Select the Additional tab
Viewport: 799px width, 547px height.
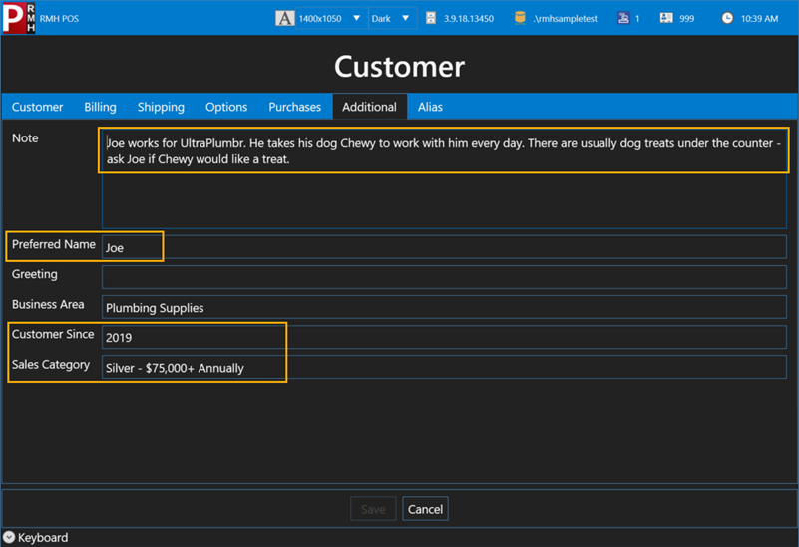(x=369, y=107)
